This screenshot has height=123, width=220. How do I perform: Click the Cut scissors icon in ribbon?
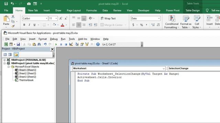click(x=13, y=17)
